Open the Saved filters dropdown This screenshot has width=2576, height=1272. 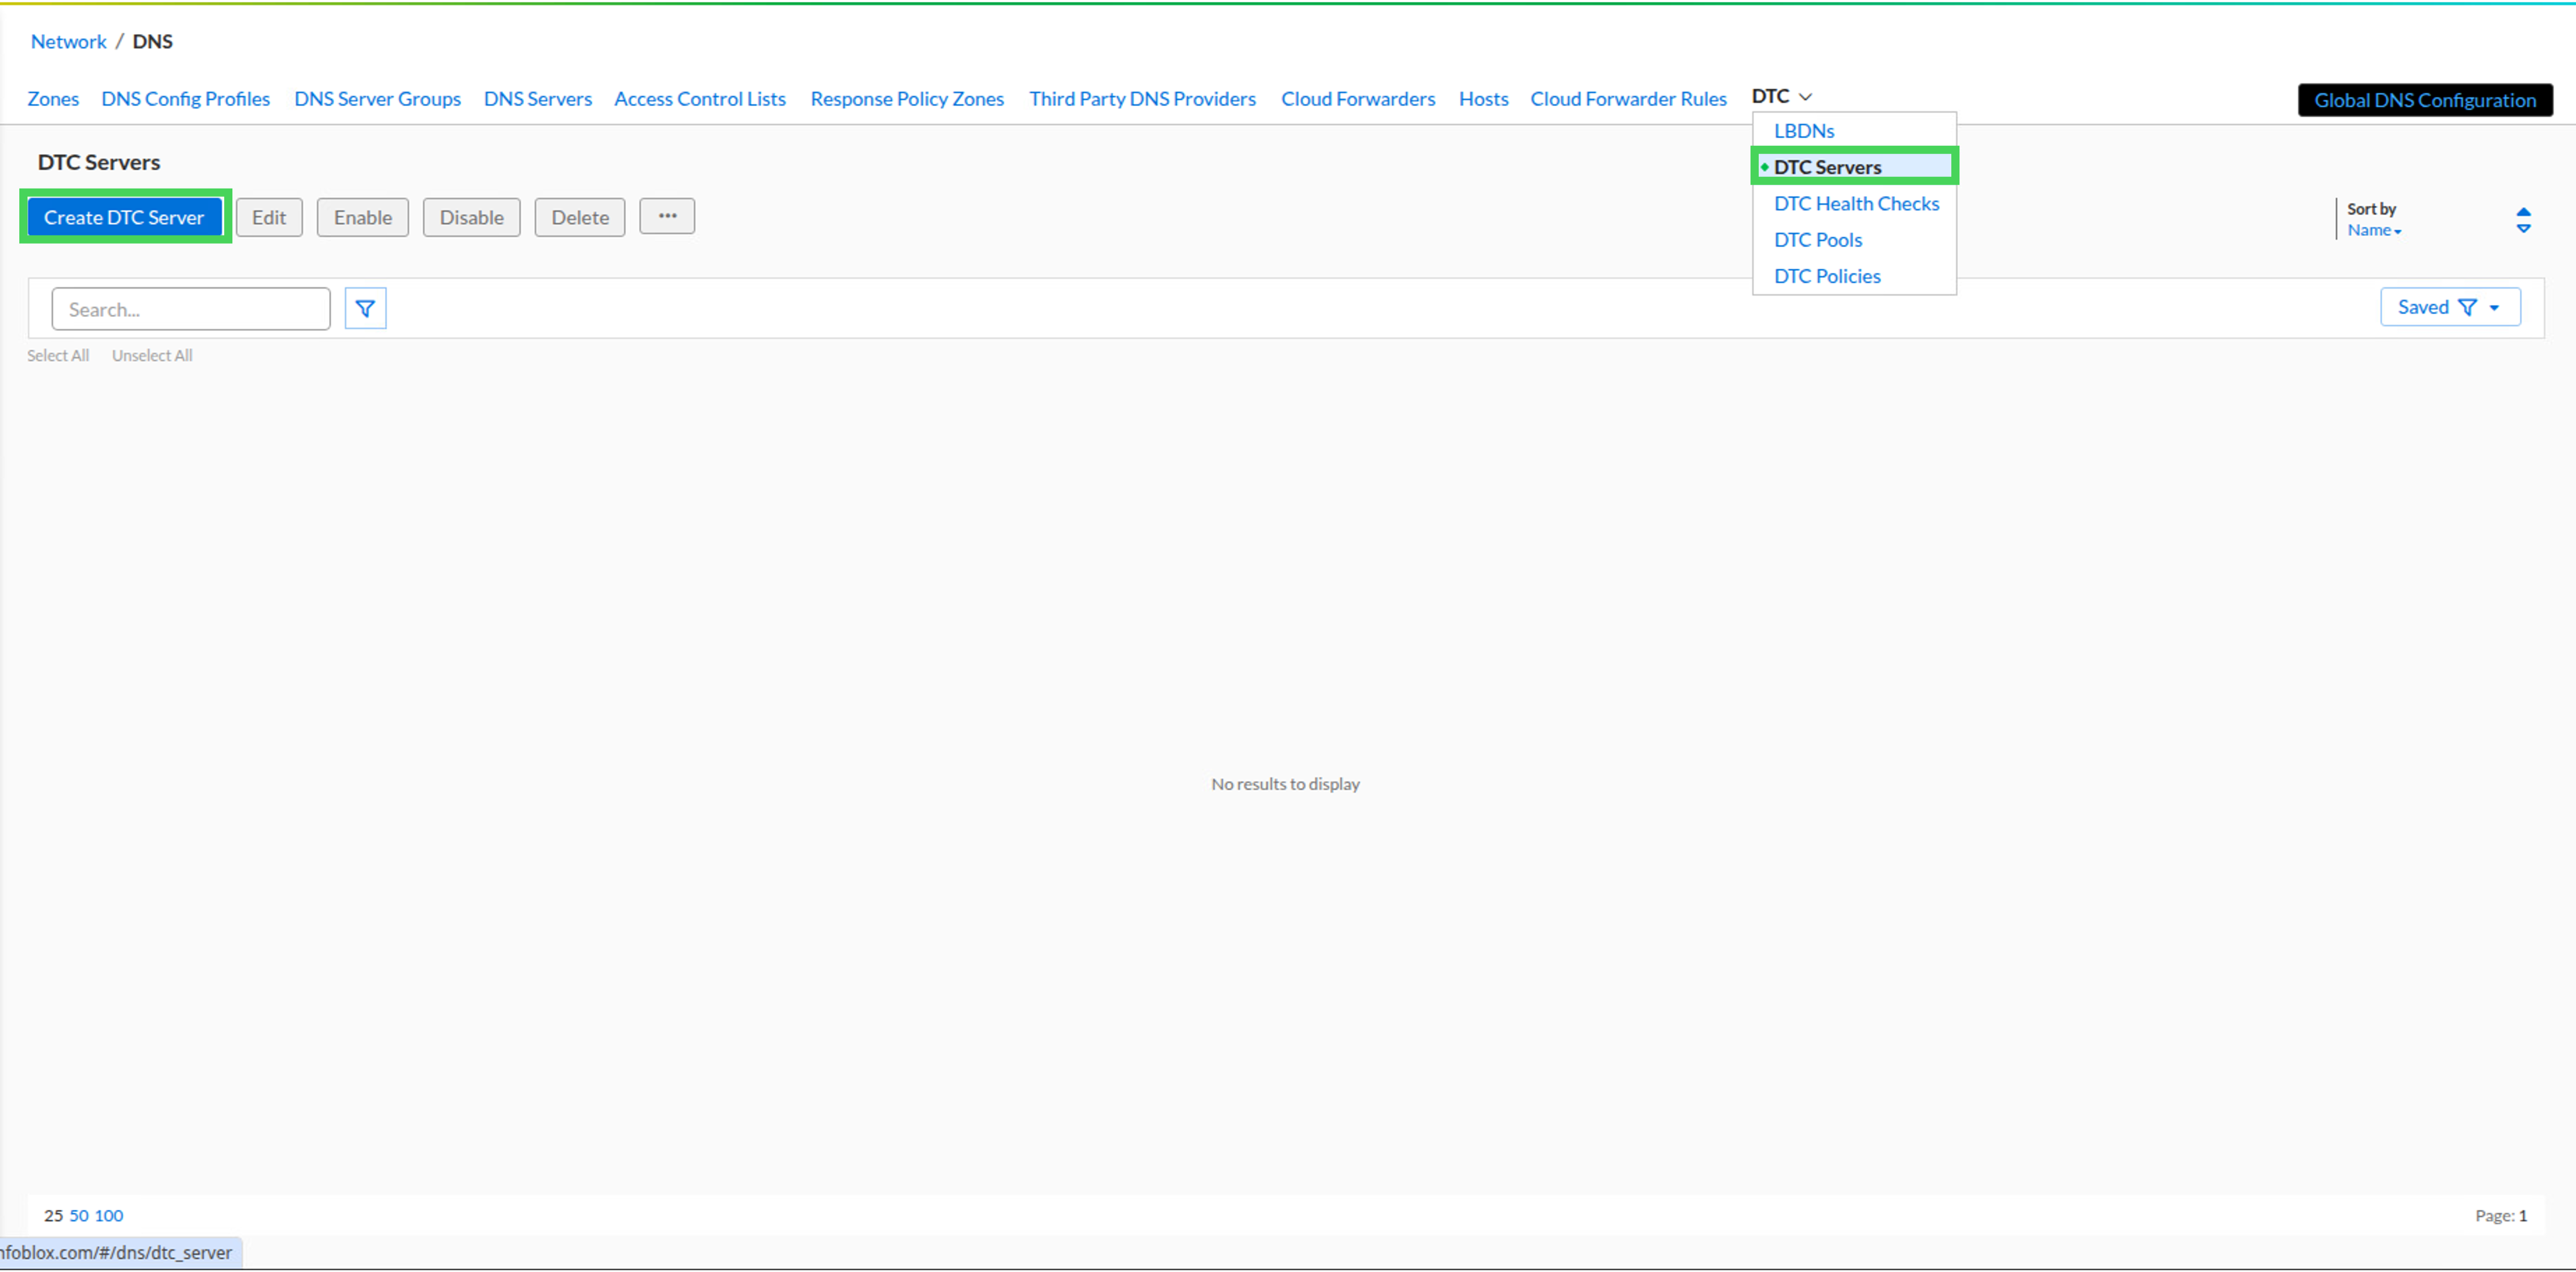(2450, 307)
